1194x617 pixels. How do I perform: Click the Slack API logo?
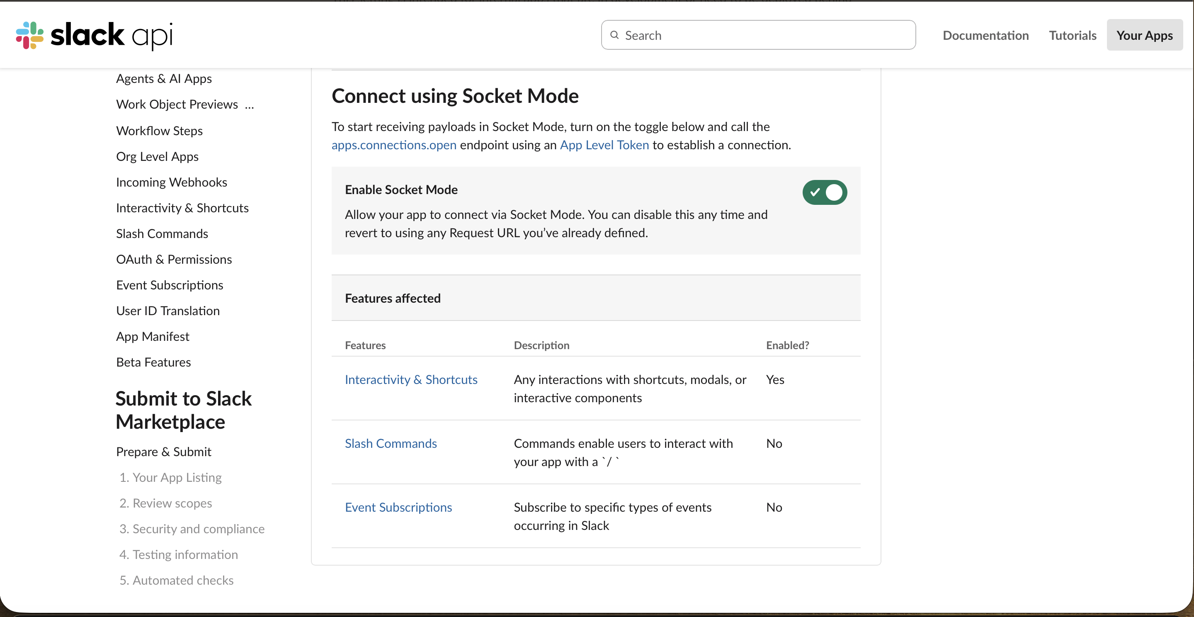[94, 35]
